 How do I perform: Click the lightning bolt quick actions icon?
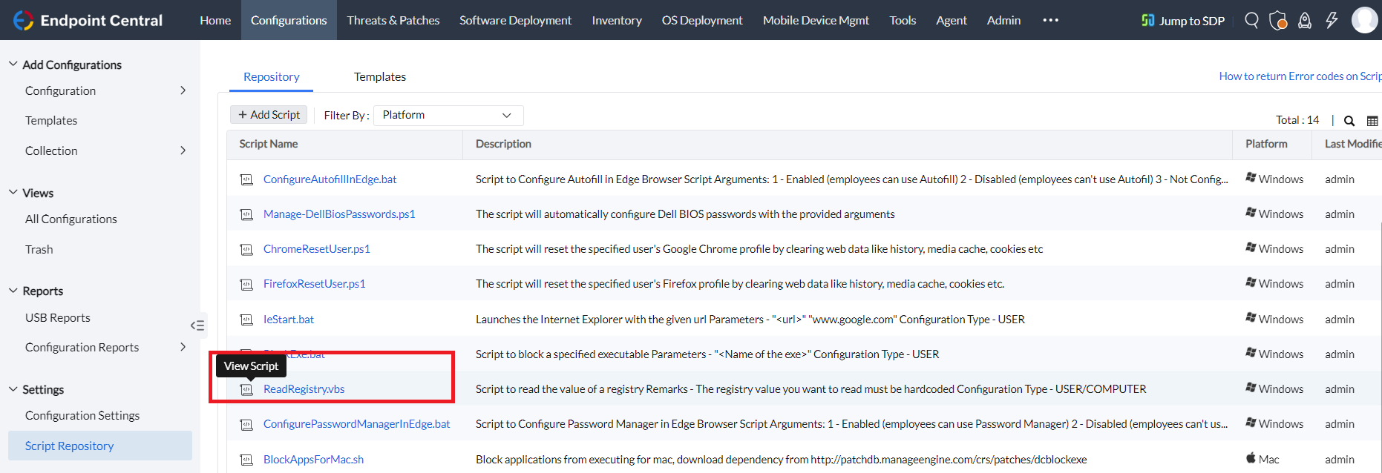[1332, 20]
